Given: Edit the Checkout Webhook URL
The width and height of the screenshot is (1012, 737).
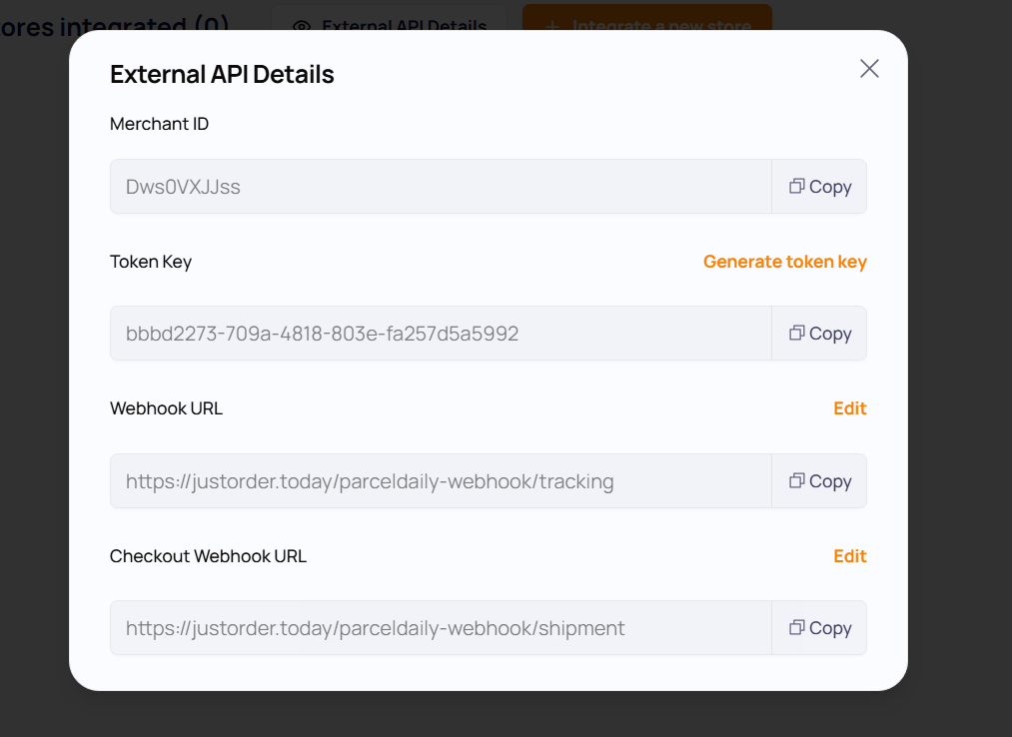Looking at the screenshot, I should 849,556.
